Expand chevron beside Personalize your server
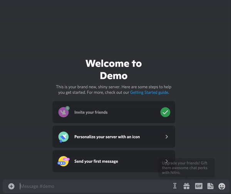This screenshot has width=231, height=194. tap(166, 137)
